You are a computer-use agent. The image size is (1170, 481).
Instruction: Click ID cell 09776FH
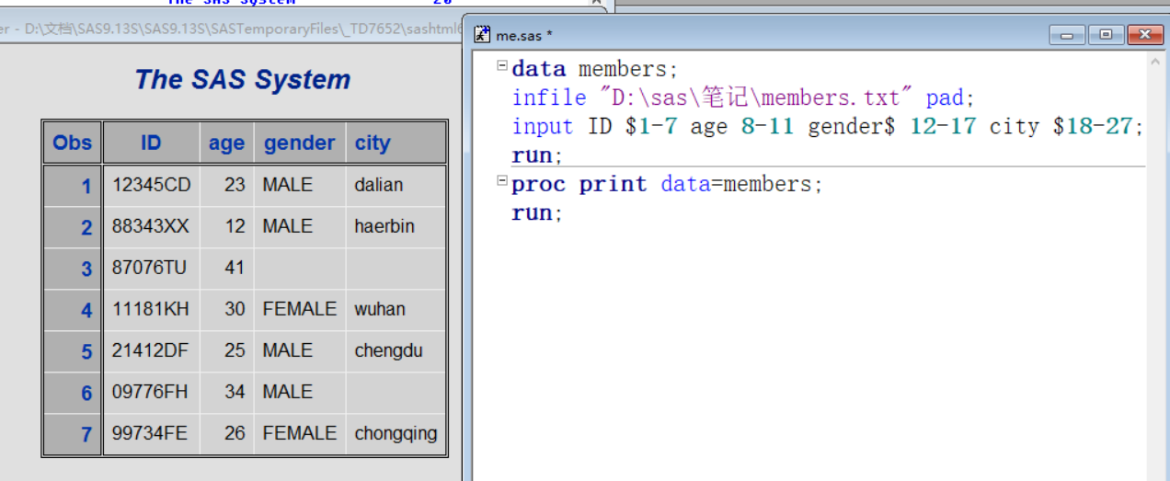coord(150,392)
